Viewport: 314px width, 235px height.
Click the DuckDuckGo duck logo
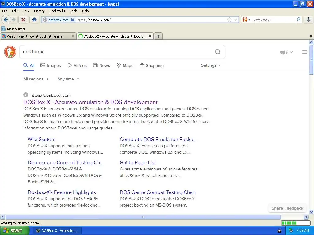10,52
